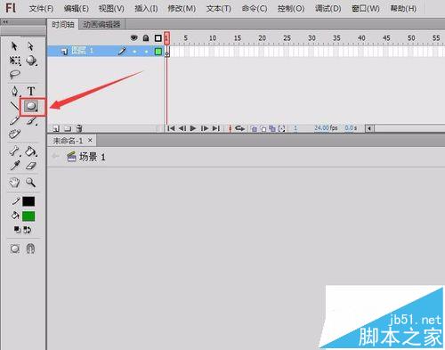
Task: Play the timeline animation
Action: (x=193, y=128)
